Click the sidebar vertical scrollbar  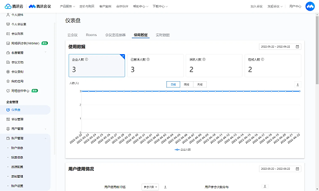54,88
